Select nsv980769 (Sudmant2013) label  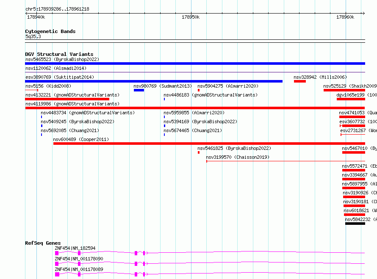[163, 86]
